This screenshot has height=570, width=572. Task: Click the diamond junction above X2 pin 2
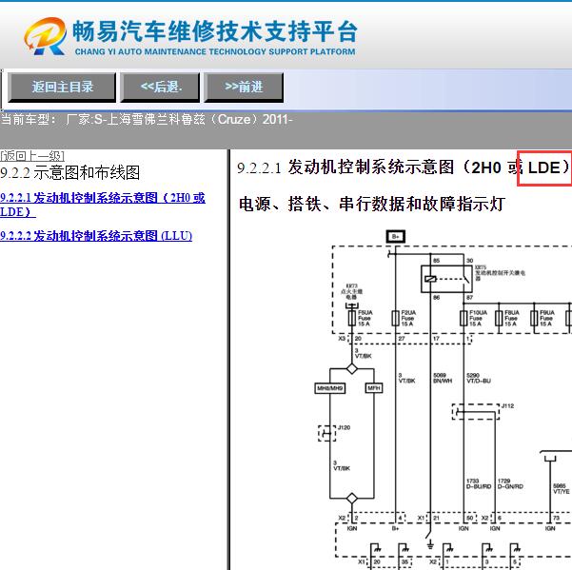click(352, 499)
